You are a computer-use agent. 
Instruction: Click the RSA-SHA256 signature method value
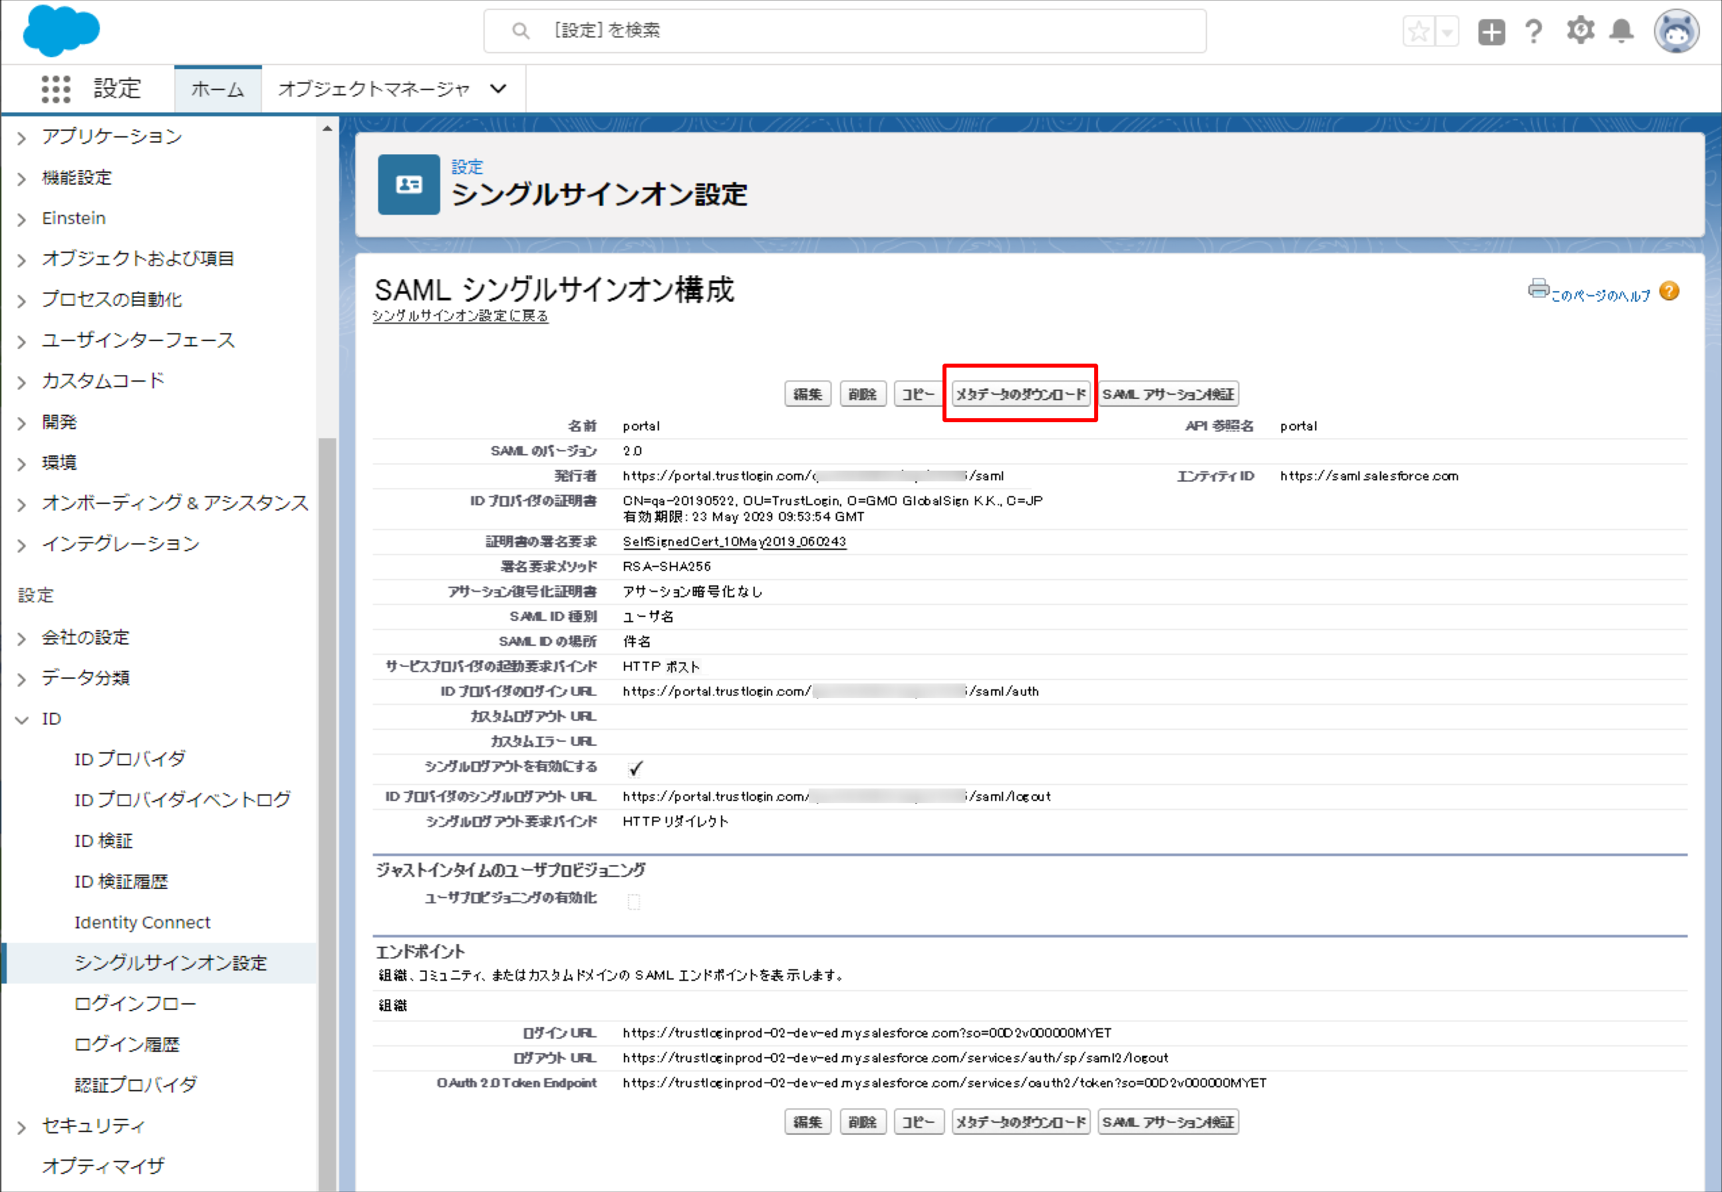pyautogui.click(x=666, y=566)
